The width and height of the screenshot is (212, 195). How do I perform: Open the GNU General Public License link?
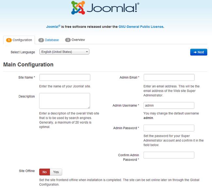pyautogui.click(x=141, y=27)
